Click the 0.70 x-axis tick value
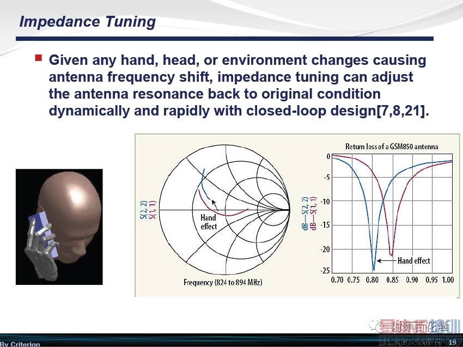This screenshot has height=347, width=463. 337,279
